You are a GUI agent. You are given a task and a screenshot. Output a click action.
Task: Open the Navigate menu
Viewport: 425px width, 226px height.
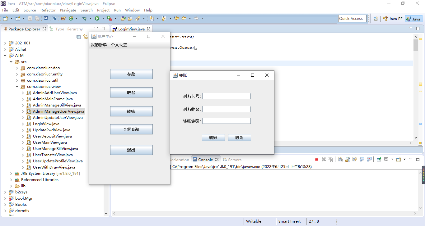(68, 10)
